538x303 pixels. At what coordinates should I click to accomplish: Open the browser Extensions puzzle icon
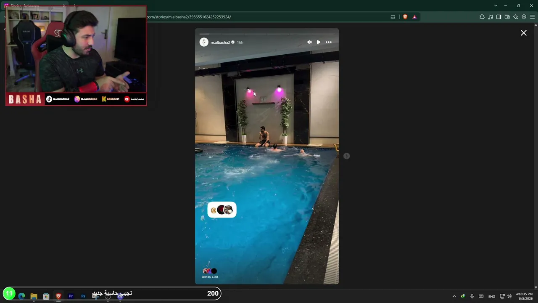pyautogui.click(x=482, y=17)
